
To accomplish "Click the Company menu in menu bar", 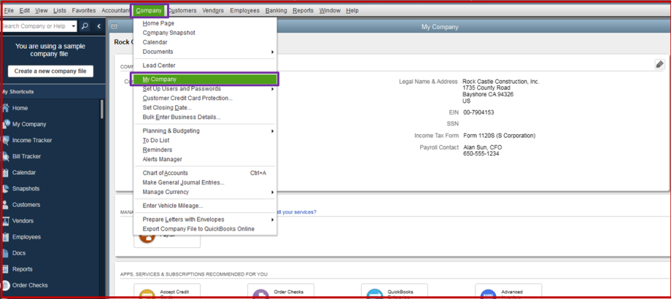I will point(149,10).
